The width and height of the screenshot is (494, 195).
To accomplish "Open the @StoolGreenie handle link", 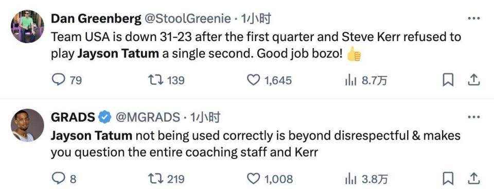I will click(188, 19).
